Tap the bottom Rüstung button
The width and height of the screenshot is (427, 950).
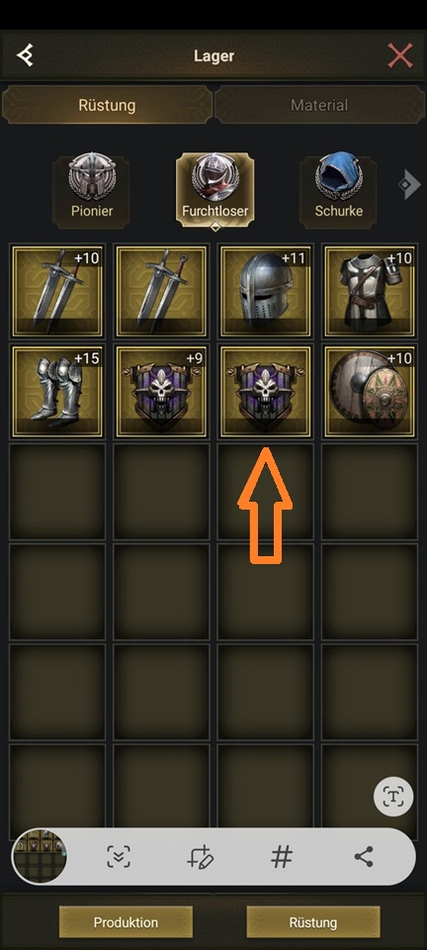pos(313,922)
